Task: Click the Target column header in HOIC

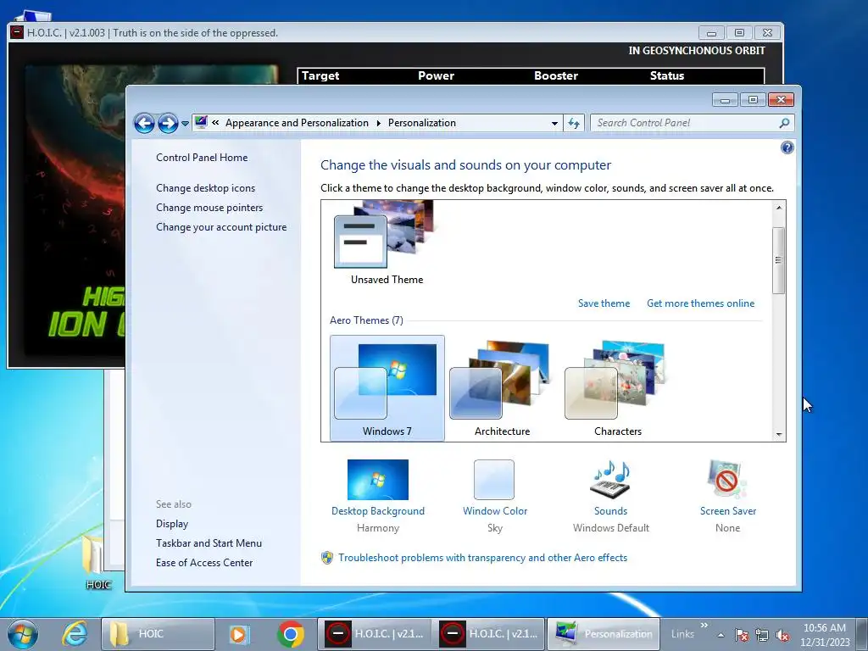Action: click(320, 75)
